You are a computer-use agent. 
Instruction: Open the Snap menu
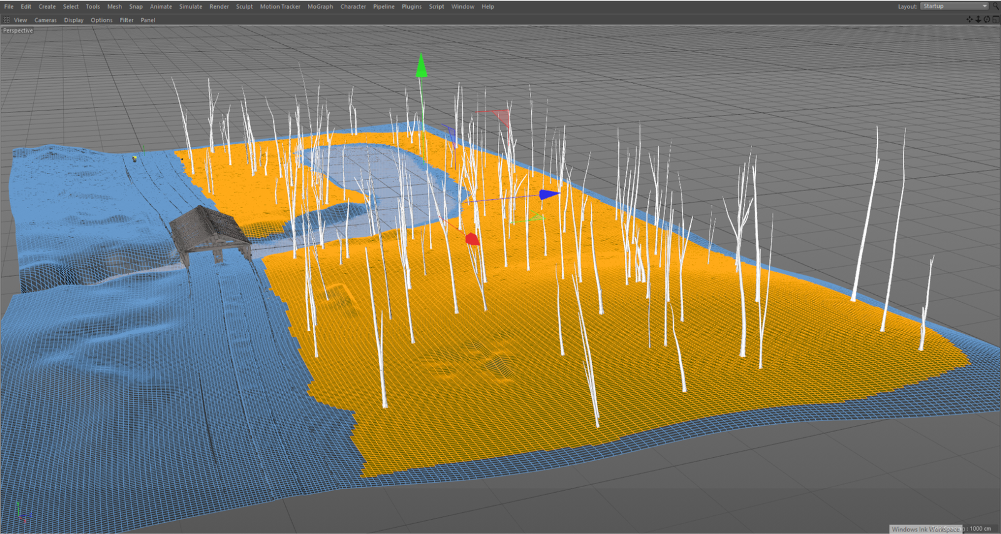pos(136,7)
